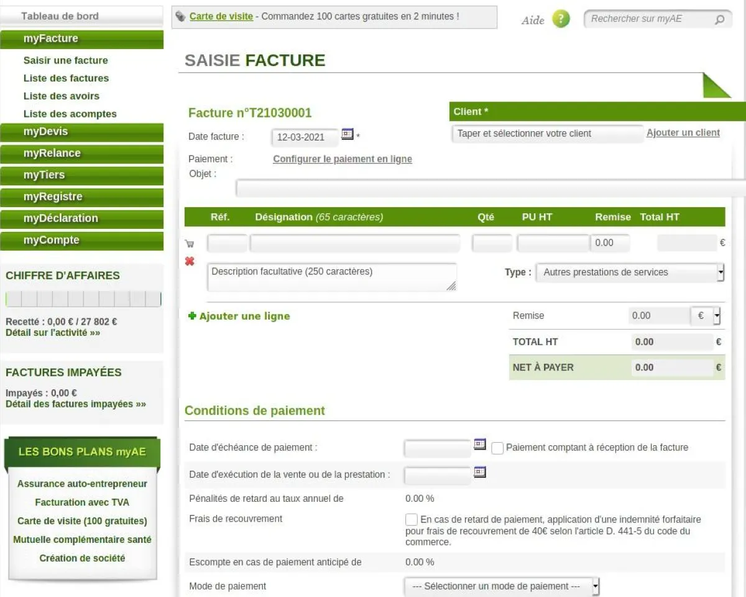Click Configurer le paiement en ligne
This screenshot has width=746, height=597.
click(343, 159)
